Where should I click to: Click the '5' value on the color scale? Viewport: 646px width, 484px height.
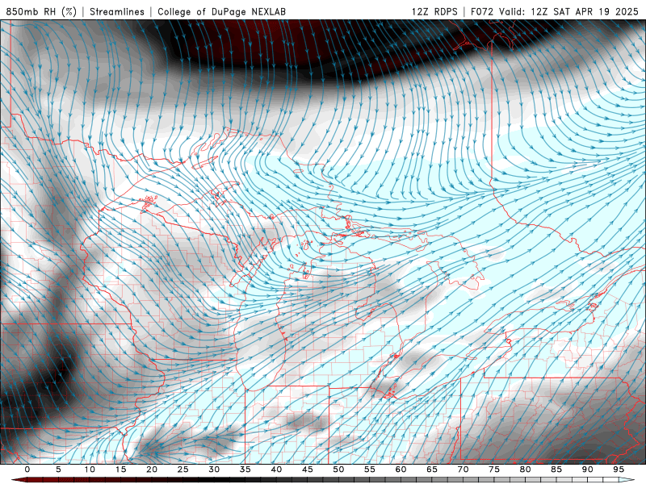click(x=58, y=469)
